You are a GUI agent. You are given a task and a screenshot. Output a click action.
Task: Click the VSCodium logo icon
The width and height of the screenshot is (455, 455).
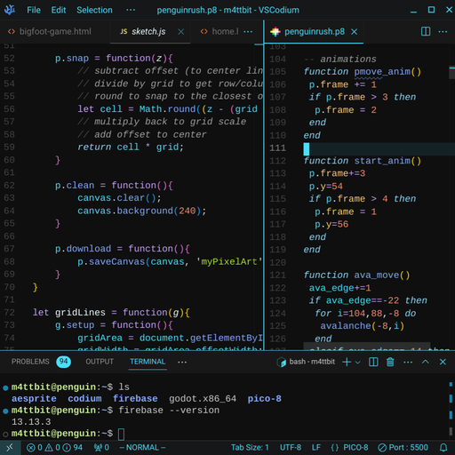pos(10,10)
